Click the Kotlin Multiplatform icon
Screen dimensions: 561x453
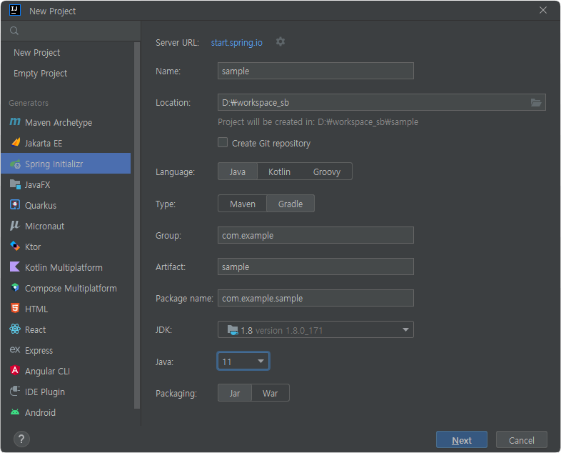click(15, 267)
